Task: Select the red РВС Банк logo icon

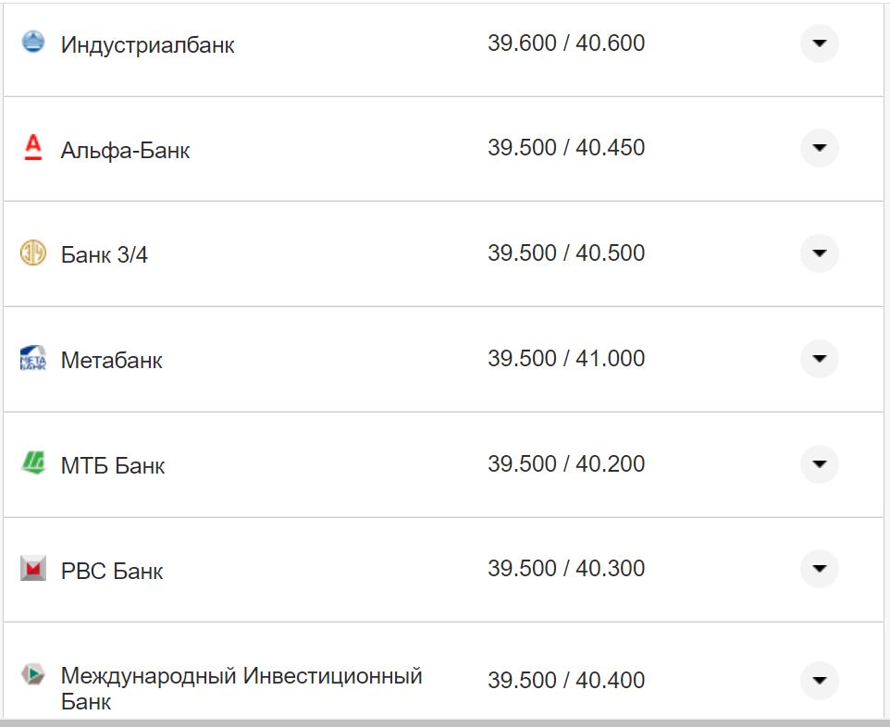Action: 32,570
